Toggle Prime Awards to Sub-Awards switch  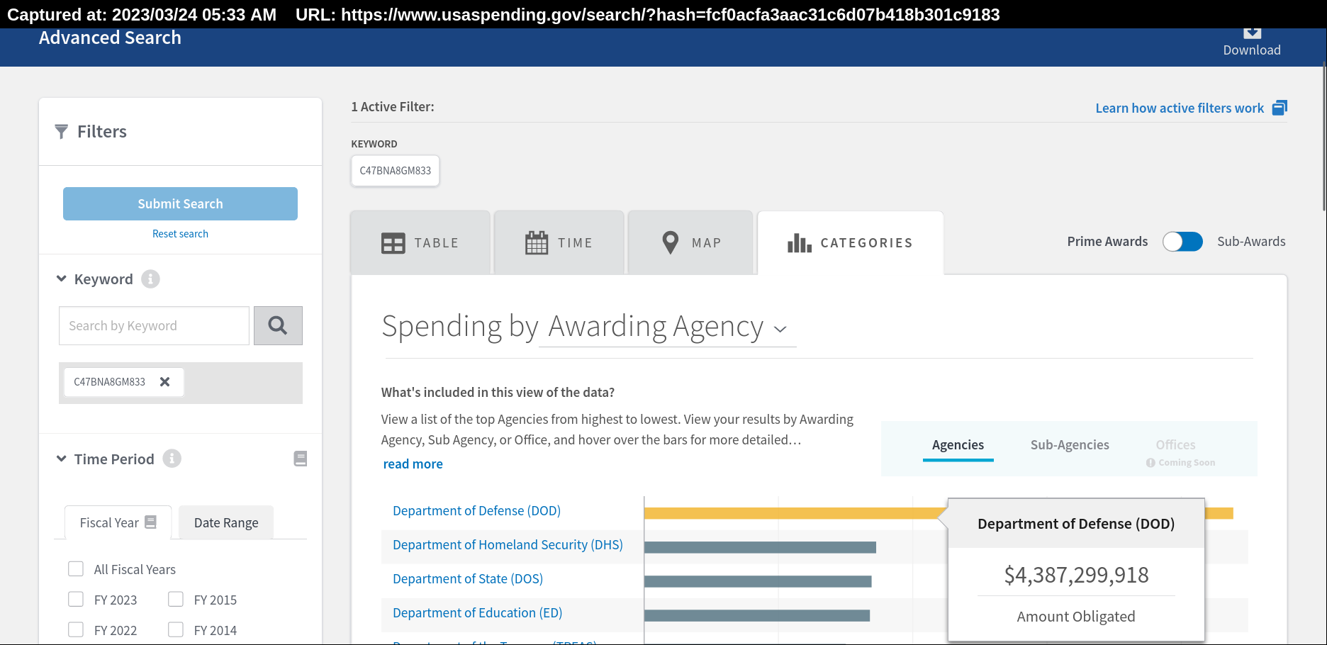pos(1182,242)
